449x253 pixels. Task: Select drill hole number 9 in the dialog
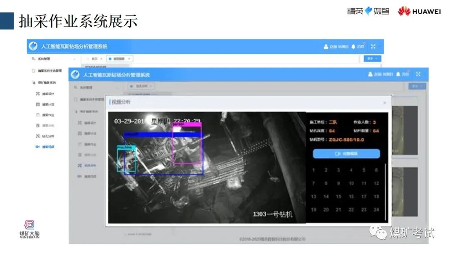point(338,184)
